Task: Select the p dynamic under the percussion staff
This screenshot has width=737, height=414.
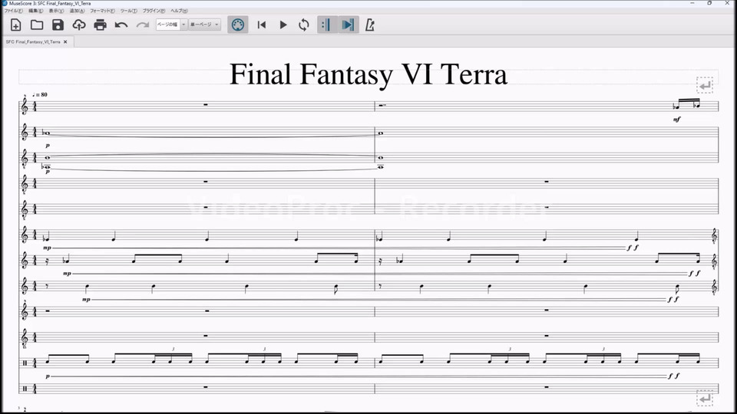Action: (48, 376)
